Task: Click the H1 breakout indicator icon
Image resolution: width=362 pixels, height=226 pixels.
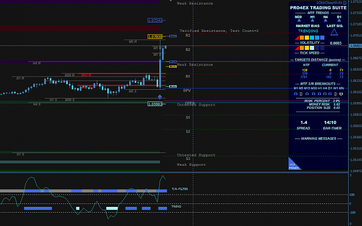Action: click(x=319, y=94)
